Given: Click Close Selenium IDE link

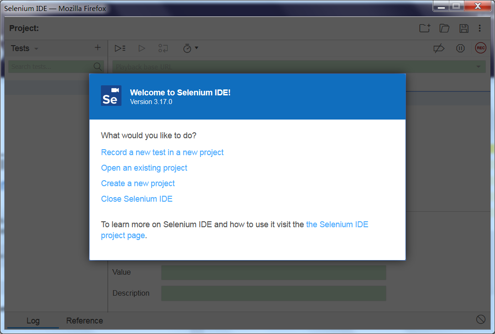Looking at the screenshot, I should tap(137, 198).
